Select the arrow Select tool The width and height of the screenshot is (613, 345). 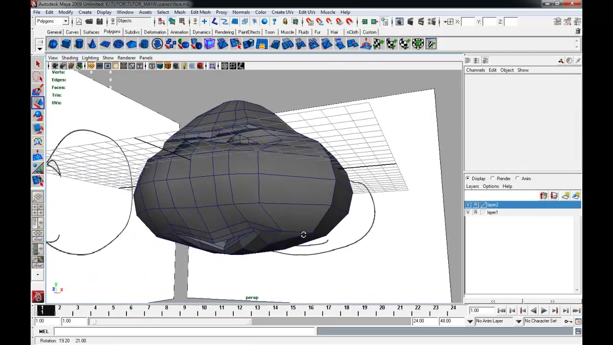pos(38,64)
